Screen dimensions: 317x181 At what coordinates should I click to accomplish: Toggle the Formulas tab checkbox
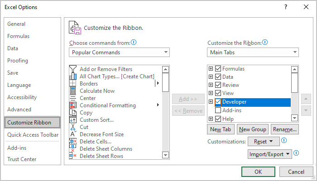point(218,69)
